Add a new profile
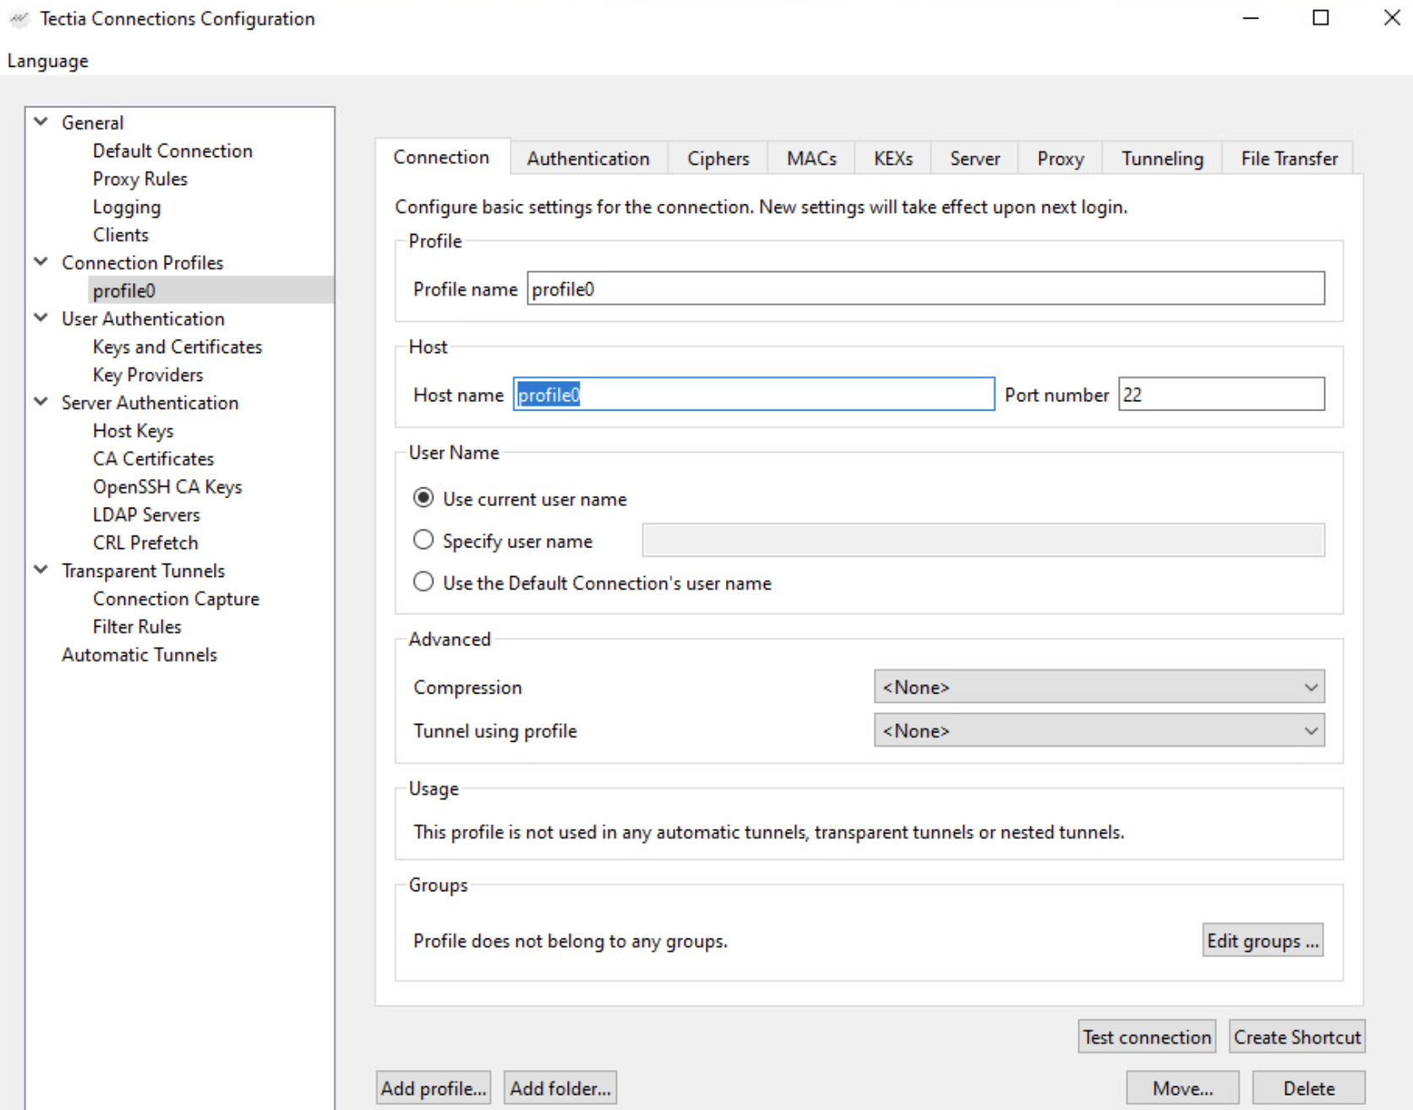Image resolution: width=1413 pixels, height=1110 pixels. coord(433,1088)
